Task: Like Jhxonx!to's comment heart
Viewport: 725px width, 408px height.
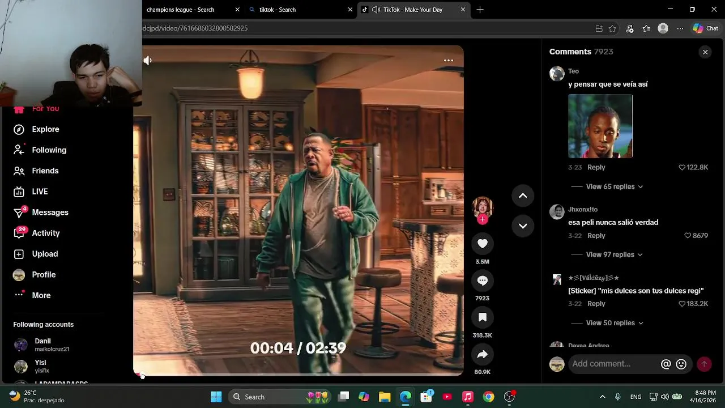Action: 688,236
